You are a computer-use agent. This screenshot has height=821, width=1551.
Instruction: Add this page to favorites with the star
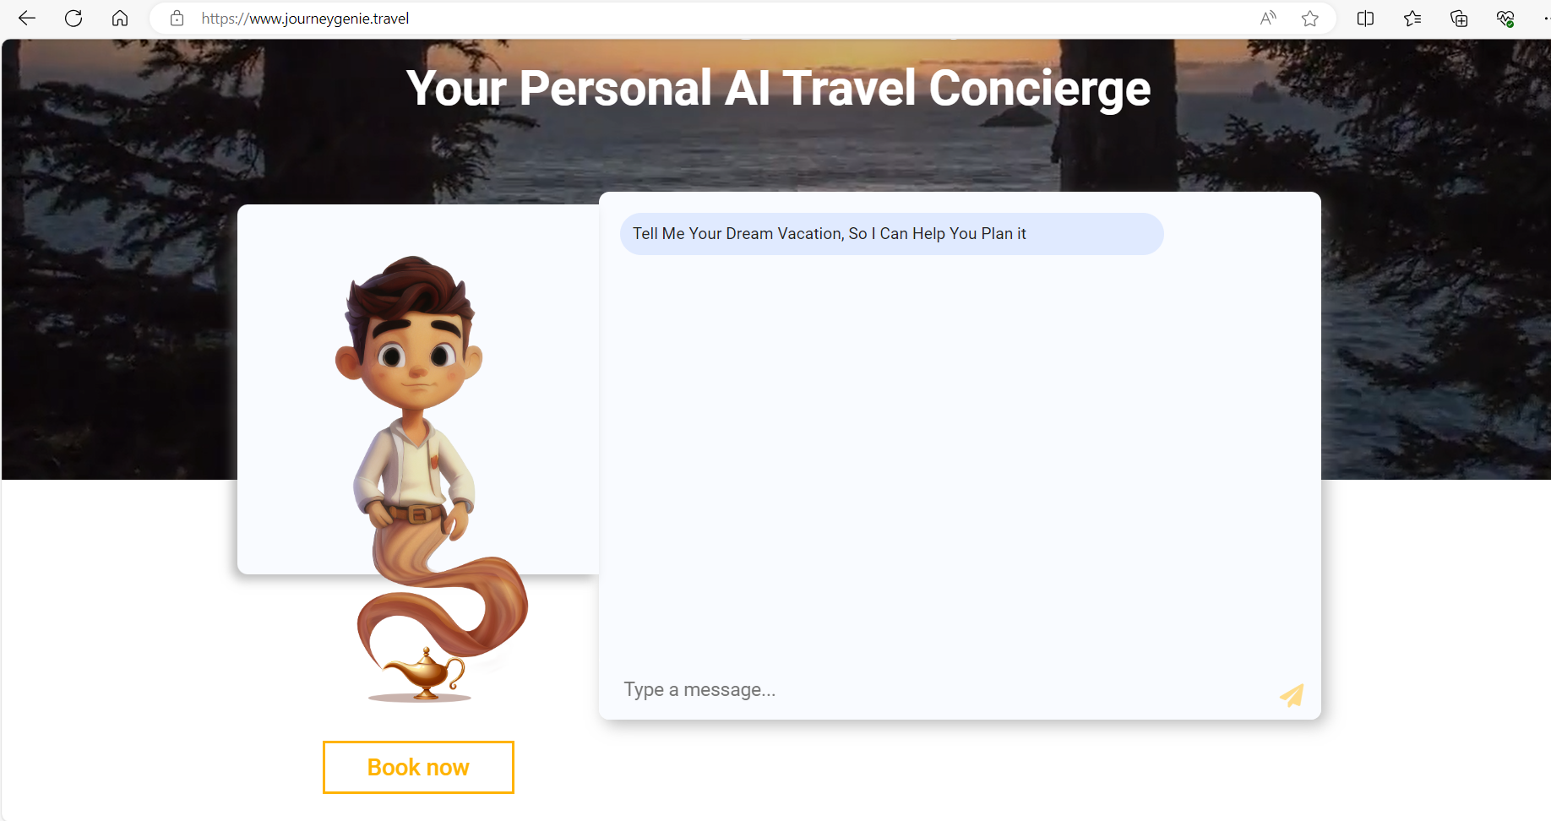1310,19
